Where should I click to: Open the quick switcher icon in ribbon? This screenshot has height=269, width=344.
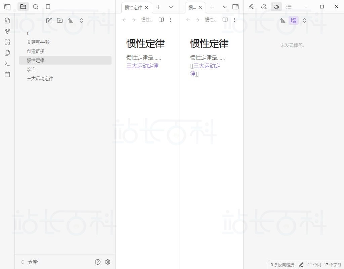click(7, 21)
